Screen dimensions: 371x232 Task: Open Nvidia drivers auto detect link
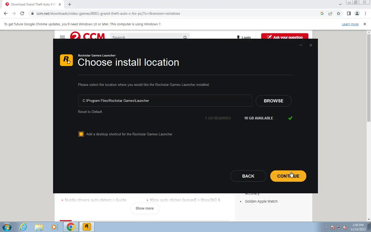95,200
